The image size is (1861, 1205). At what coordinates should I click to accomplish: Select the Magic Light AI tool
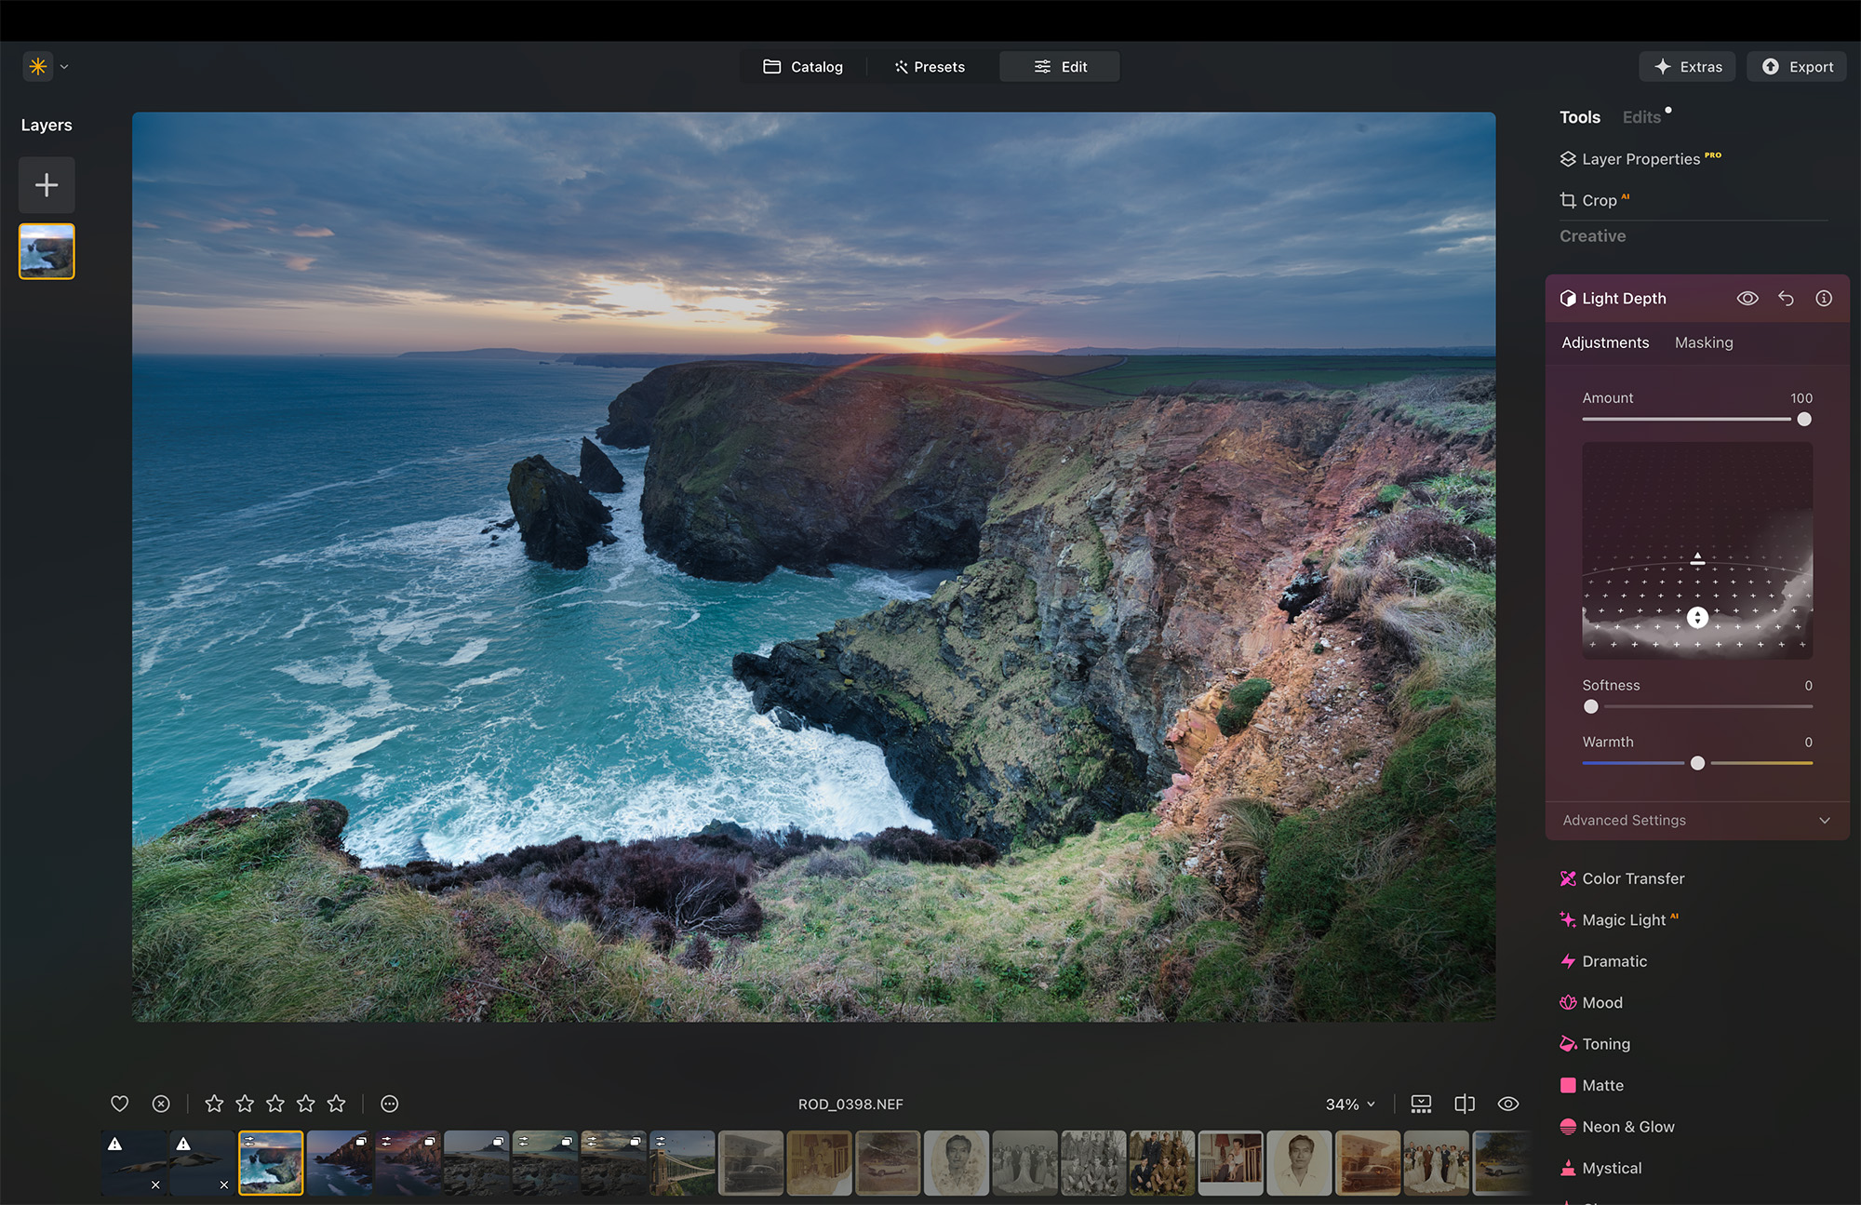(1627, 919)
